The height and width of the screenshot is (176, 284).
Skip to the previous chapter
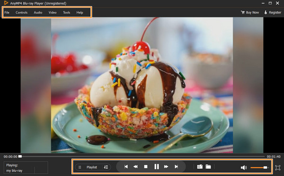[126, 167]
